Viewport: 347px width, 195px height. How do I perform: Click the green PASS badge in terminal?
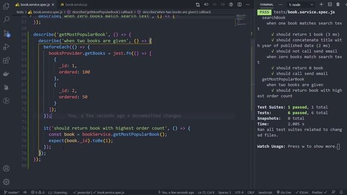(264, 12)
